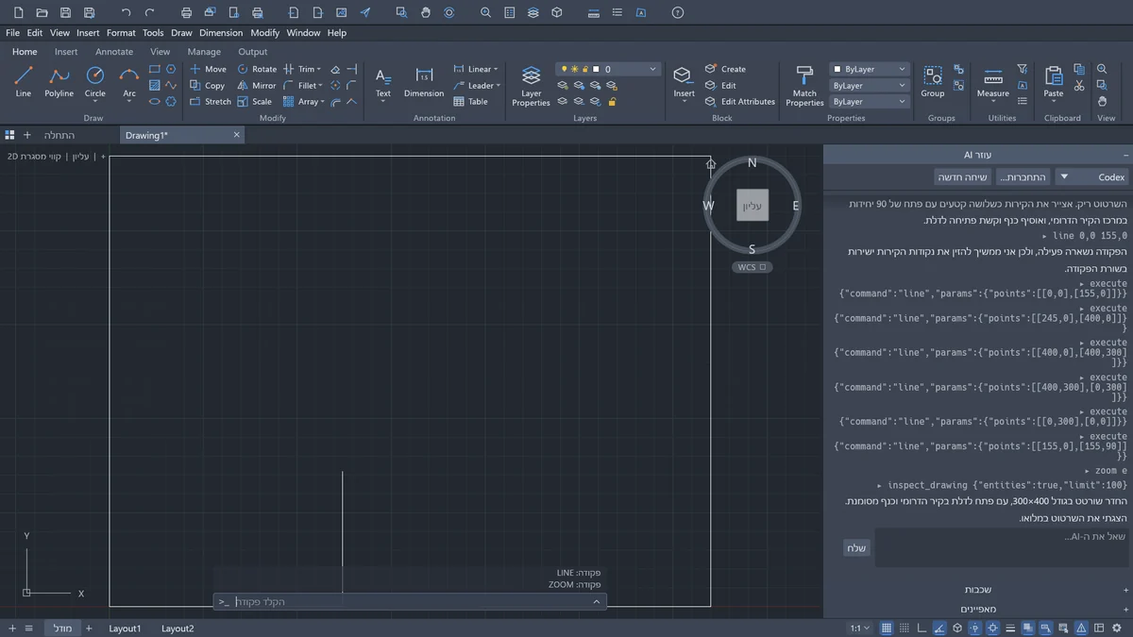Open the Help question mark icon
Viewport: 1133px width, 637px height.
[678, 12]
